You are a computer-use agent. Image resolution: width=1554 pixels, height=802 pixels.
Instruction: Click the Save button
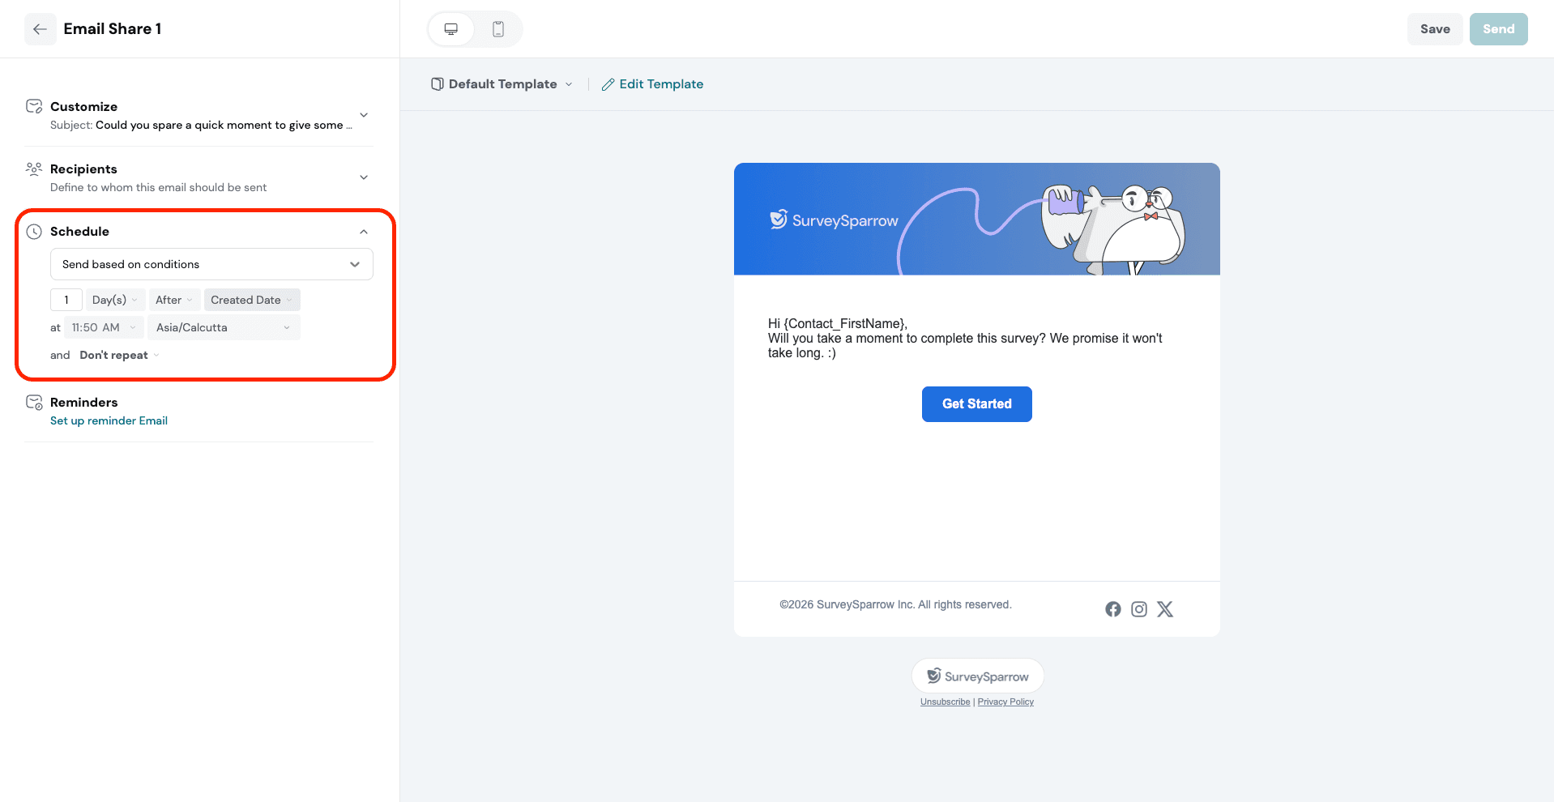1434,29
